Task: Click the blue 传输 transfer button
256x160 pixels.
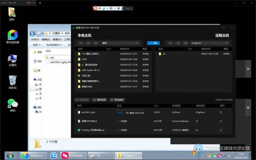Action: point(153,43)
